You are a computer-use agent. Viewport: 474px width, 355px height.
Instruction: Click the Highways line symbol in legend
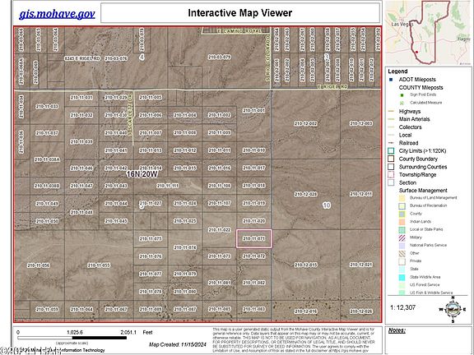[391, 112]
